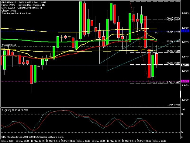Click the '15 May 09:15' time label
Image resolution: width=190 pixels, height=143 pixels.
144,141
